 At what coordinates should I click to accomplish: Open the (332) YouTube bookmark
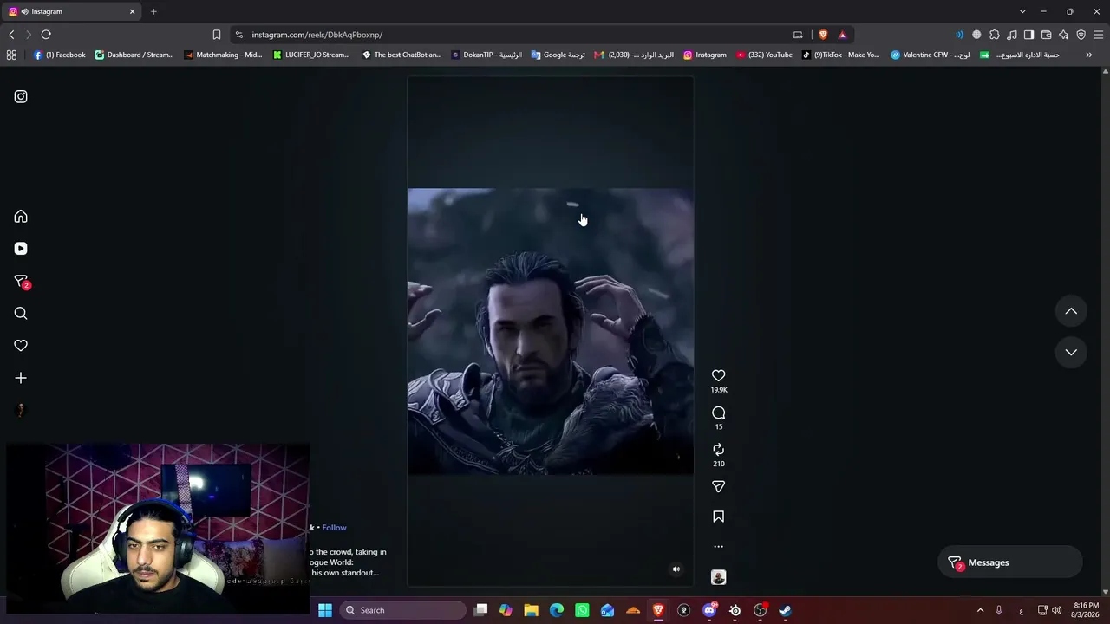pyautogui.click(x=764, y=55)
